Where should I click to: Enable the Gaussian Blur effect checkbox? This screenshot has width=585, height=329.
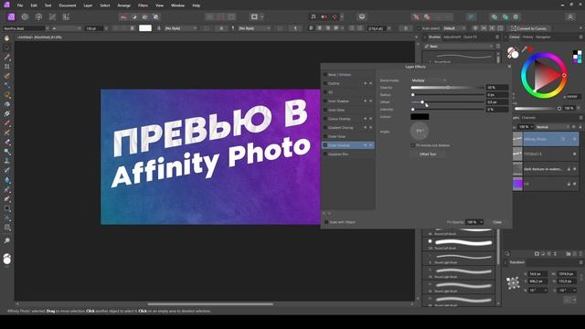tap(325, 154)
